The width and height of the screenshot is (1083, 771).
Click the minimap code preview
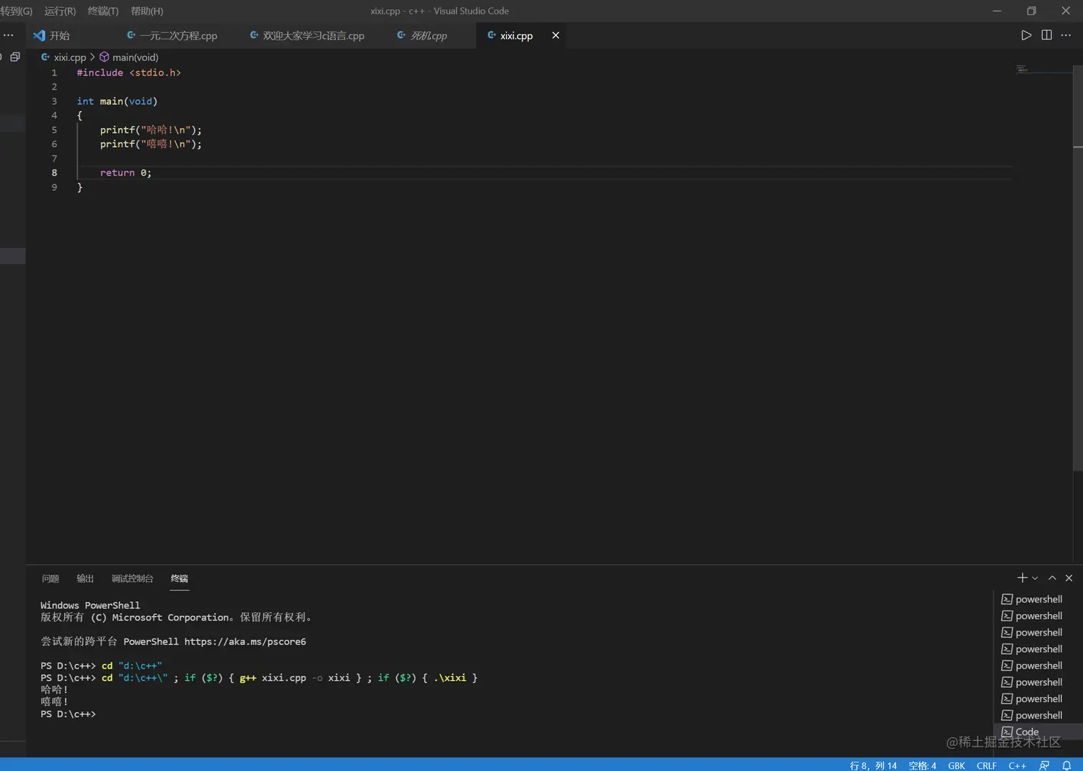1022,69
